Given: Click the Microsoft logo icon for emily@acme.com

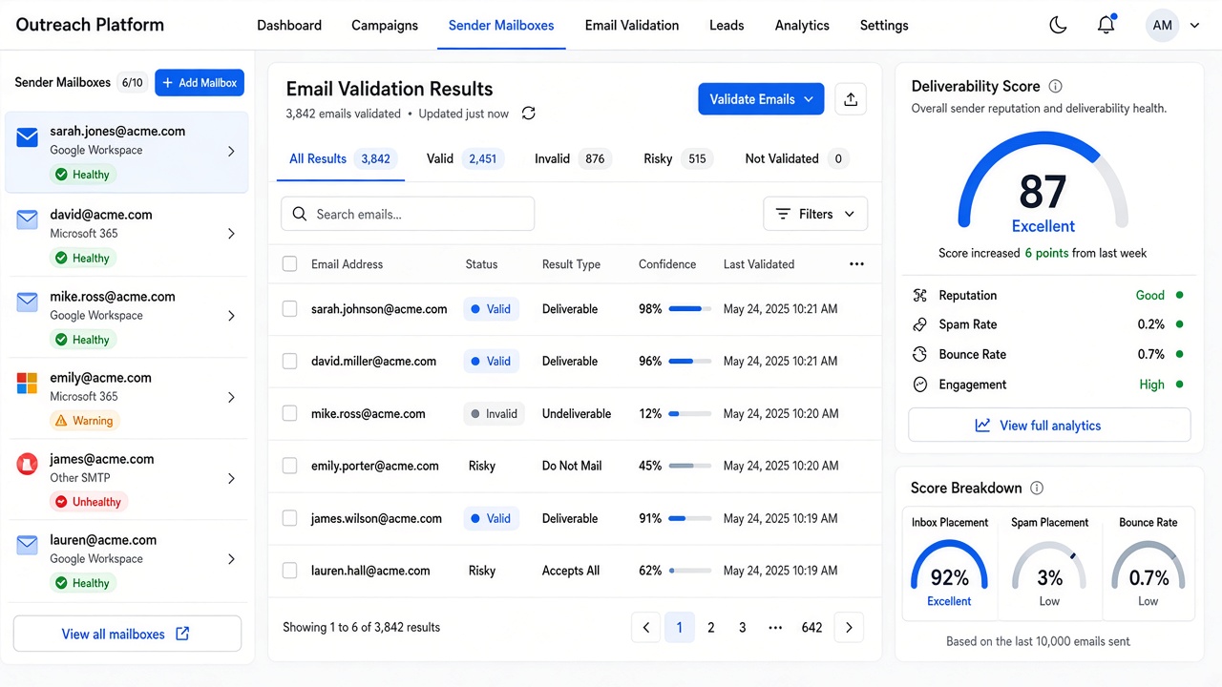Looking at the screenshot, I should tap(27, 384).
